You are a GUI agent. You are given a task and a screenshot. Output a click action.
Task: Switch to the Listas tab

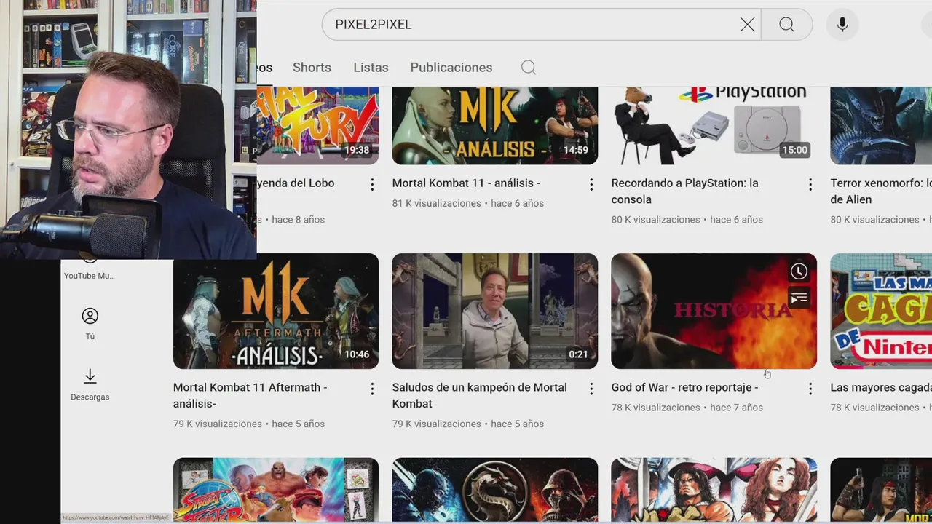371,68
